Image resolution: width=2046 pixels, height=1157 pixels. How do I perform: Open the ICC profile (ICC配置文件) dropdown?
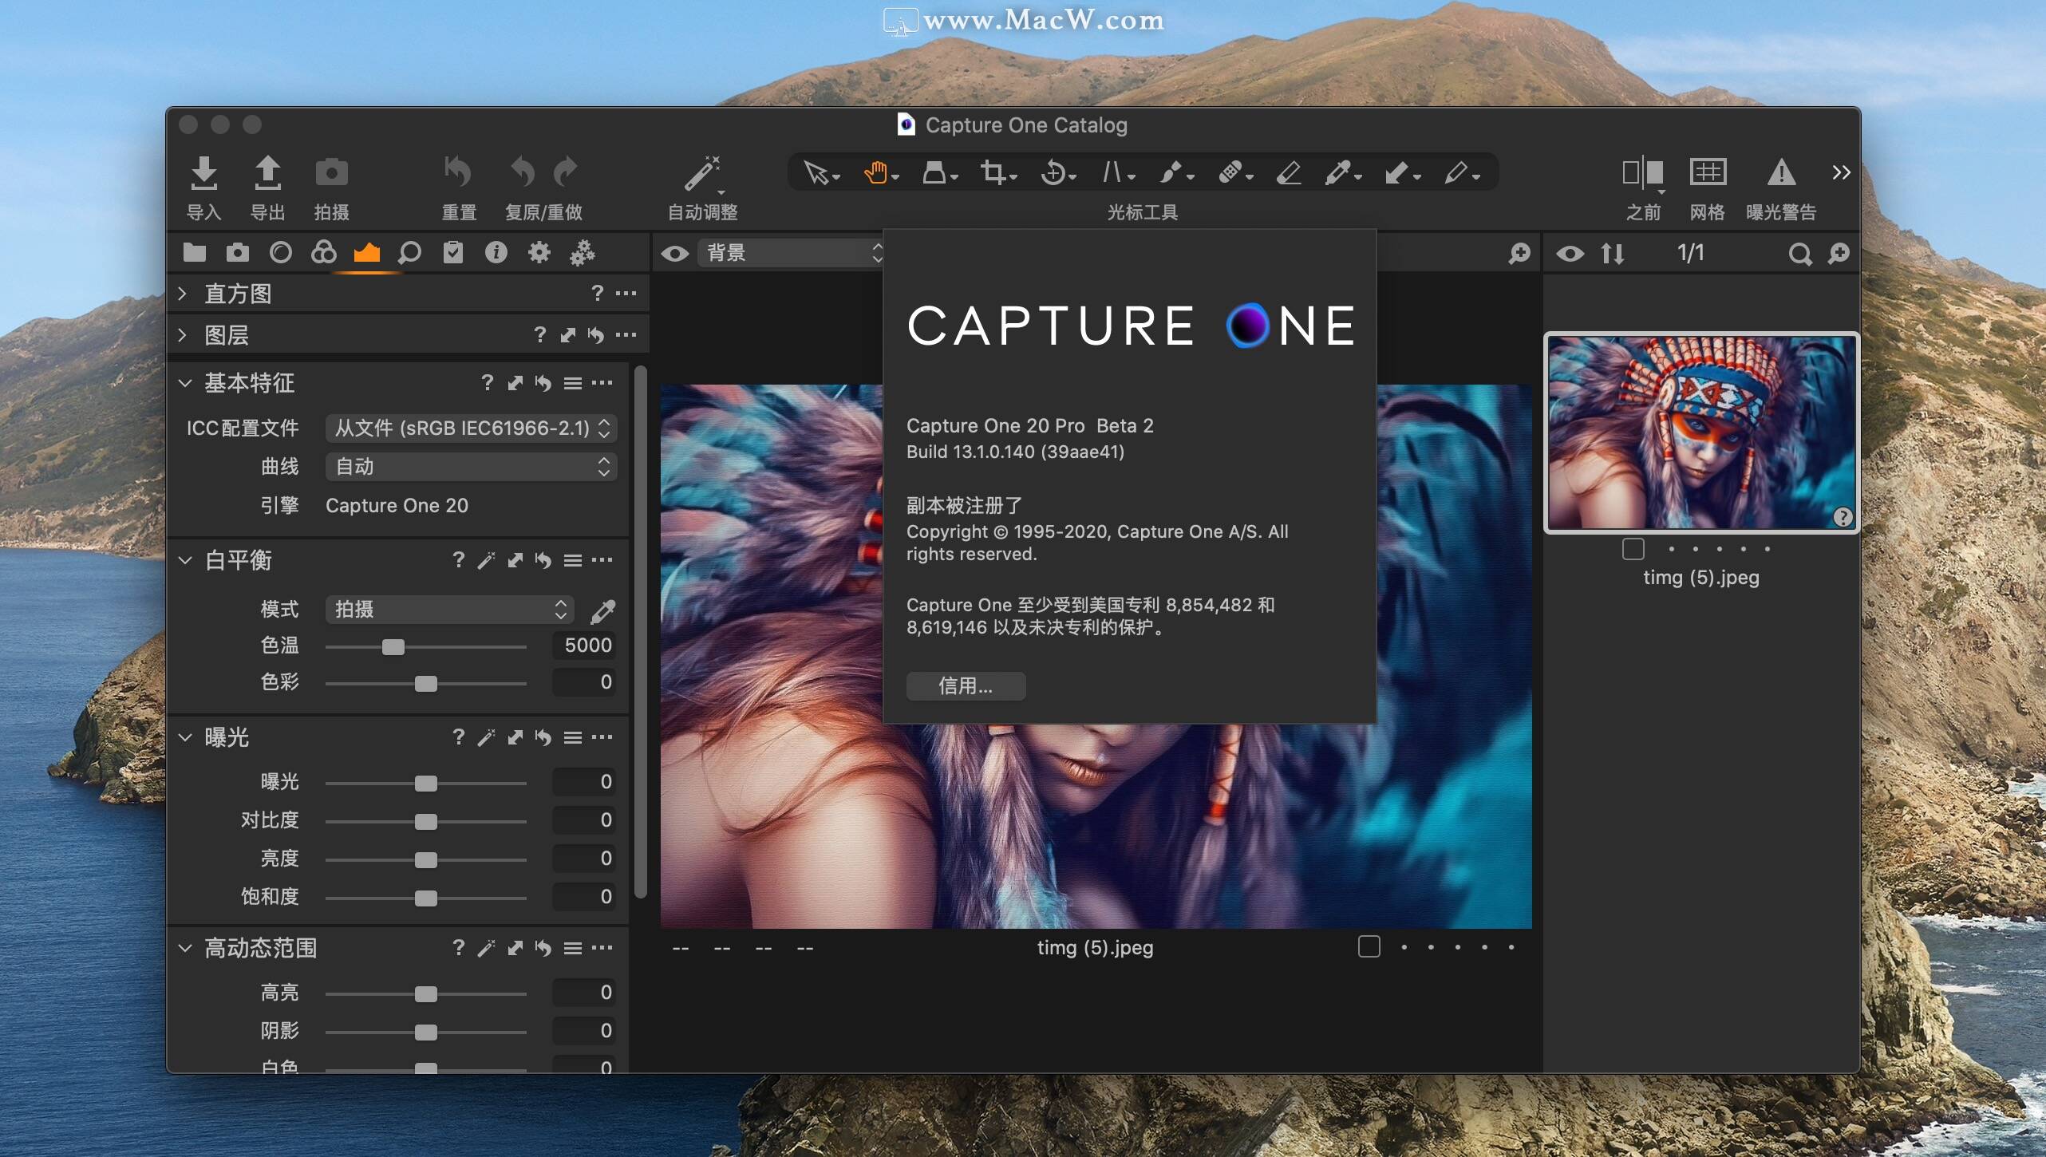click(x=471, y=428)
